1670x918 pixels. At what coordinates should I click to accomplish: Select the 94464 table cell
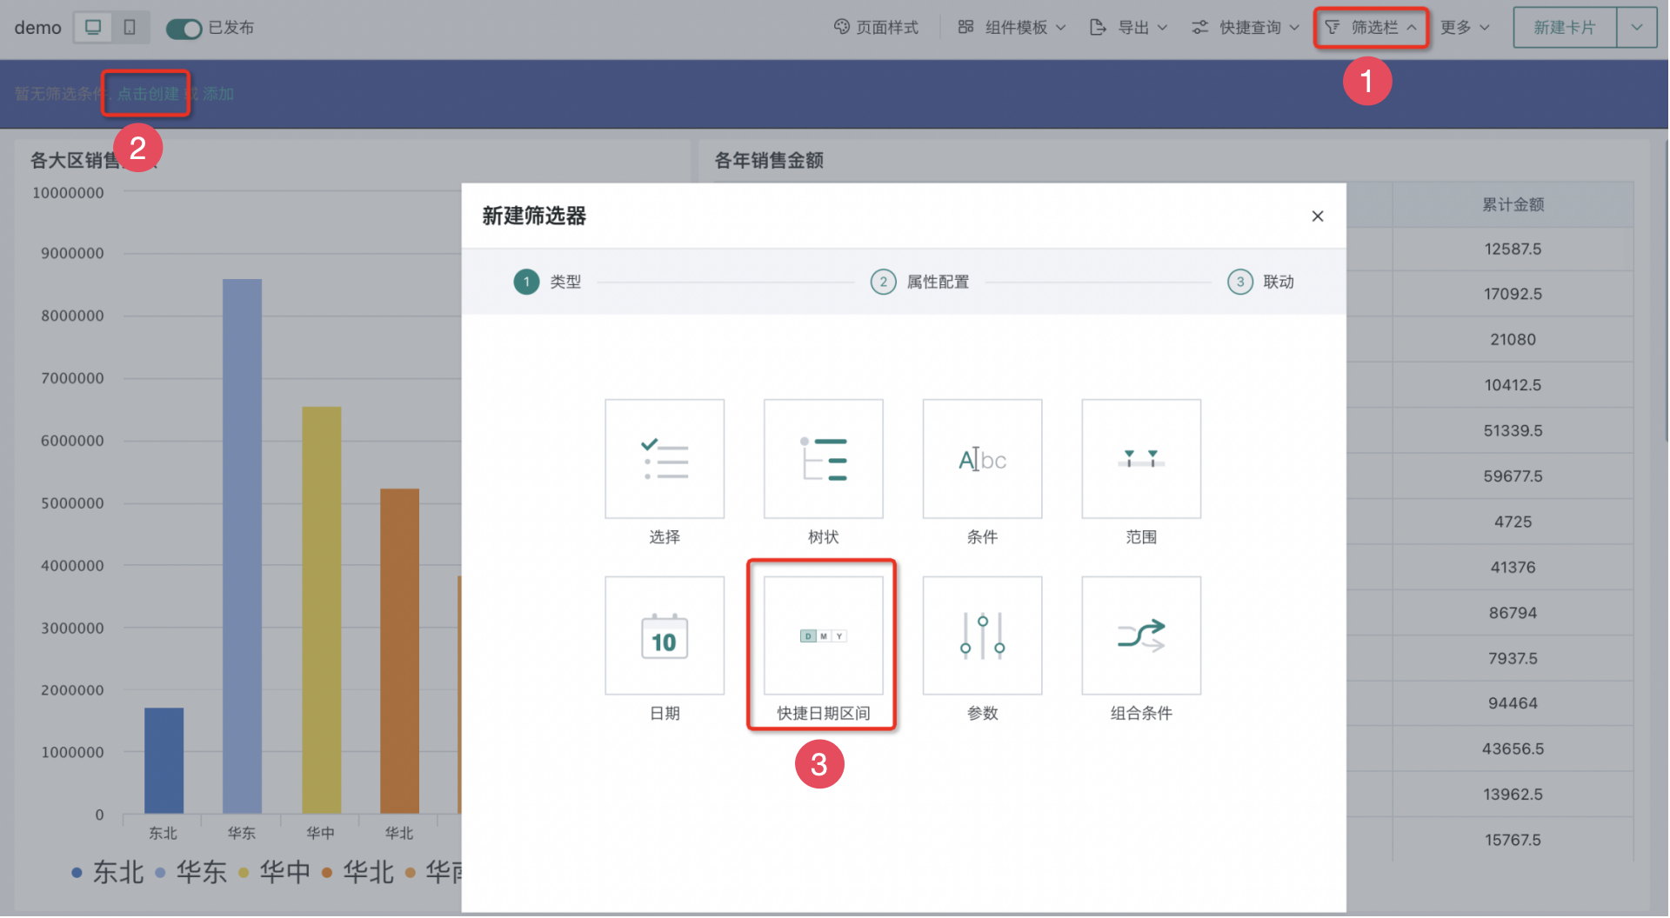pyautogui.click(x=1513, y=703)
